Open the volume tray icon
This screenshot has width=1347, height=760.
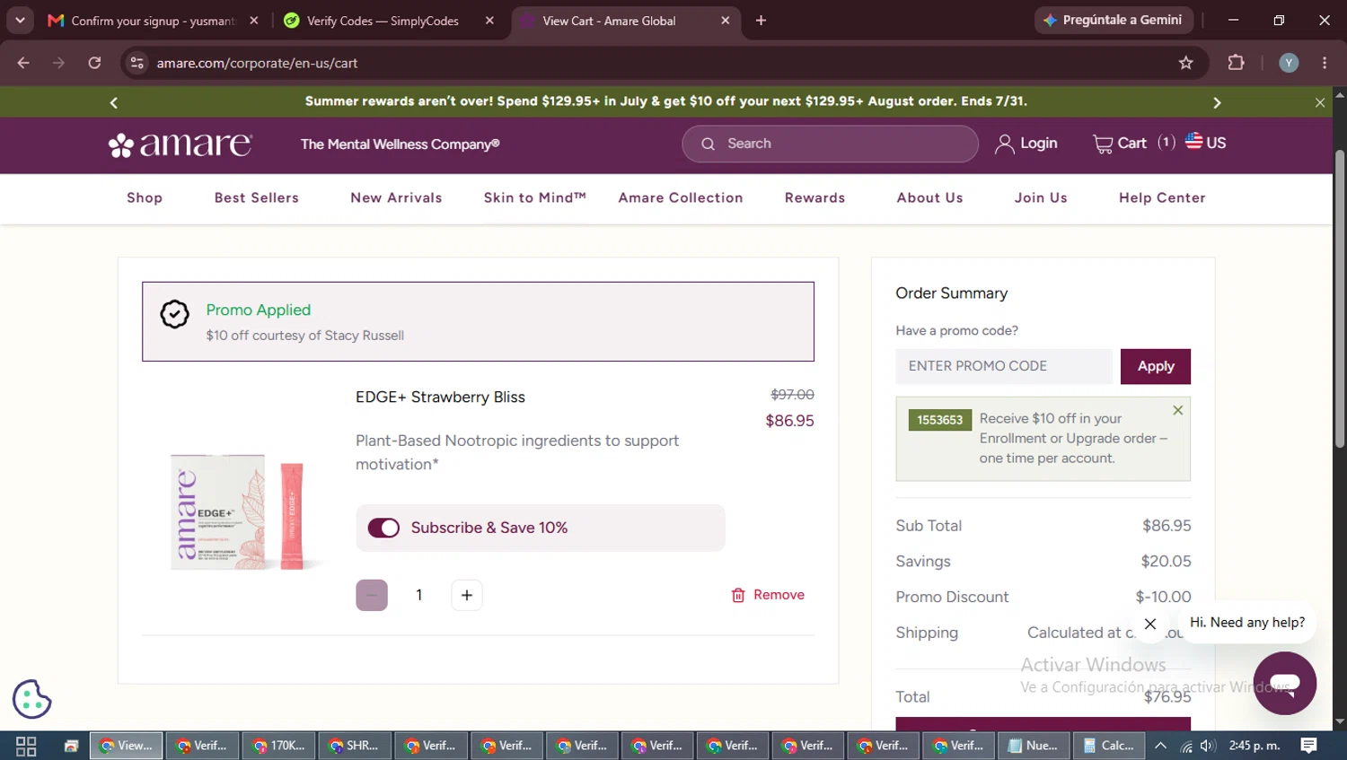(x=1208, y=746)
